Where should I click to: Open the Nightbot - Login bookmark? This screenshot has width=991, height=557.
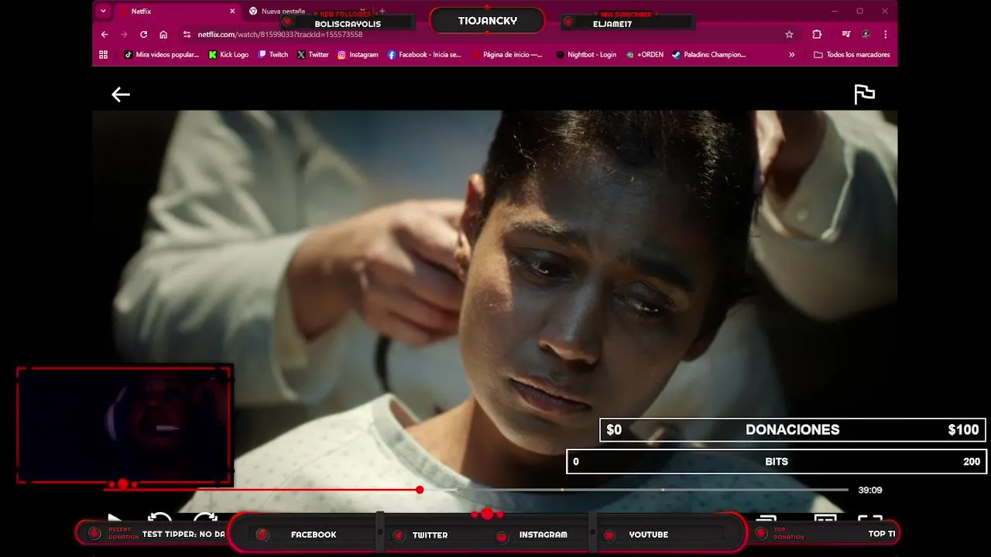(x=586, y=55)
